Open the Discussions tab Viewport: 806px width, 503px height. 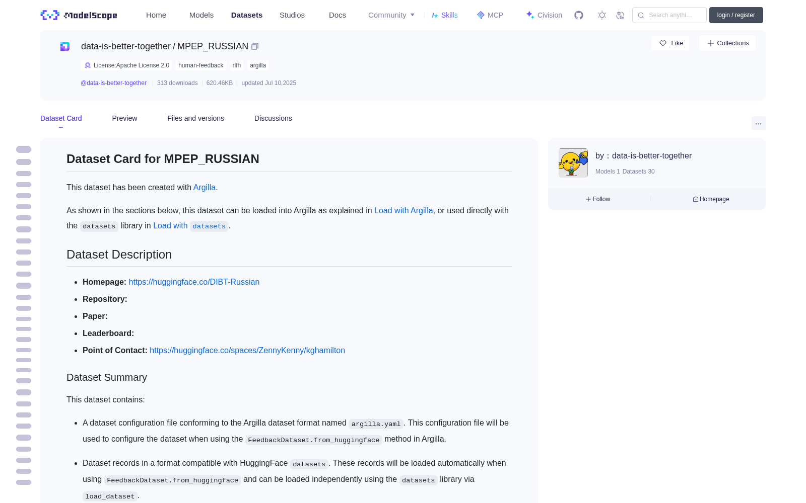273,118
